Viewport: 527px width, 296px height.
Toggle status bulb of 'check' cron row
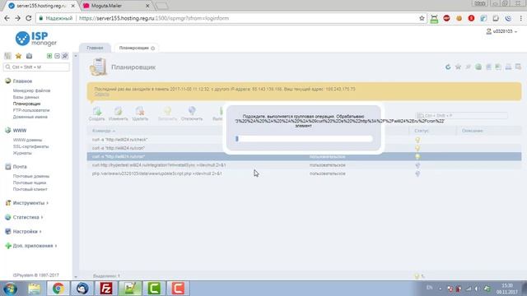(417, 140)
